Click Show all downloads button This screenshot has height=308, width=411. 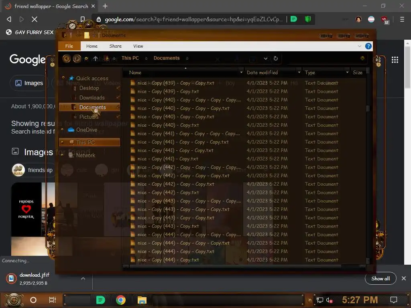[380, 278]
